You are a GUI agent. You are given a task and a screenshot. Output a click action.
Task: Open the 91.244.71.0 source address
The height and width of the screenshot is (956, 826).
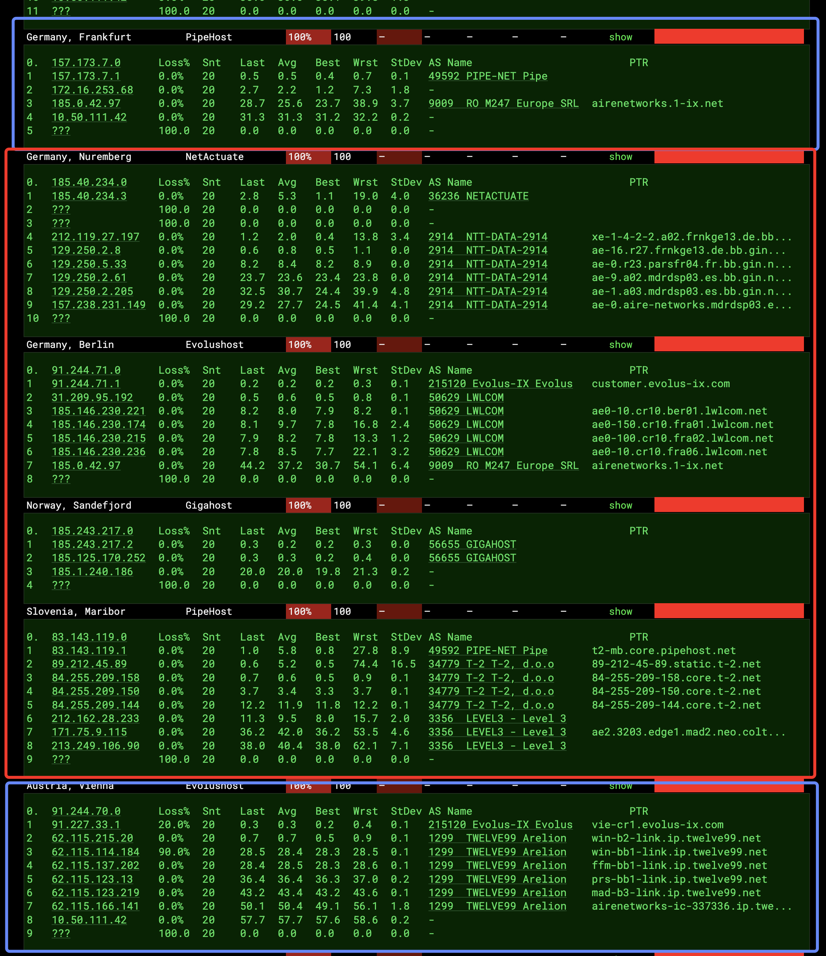click(x=86, y=370)
